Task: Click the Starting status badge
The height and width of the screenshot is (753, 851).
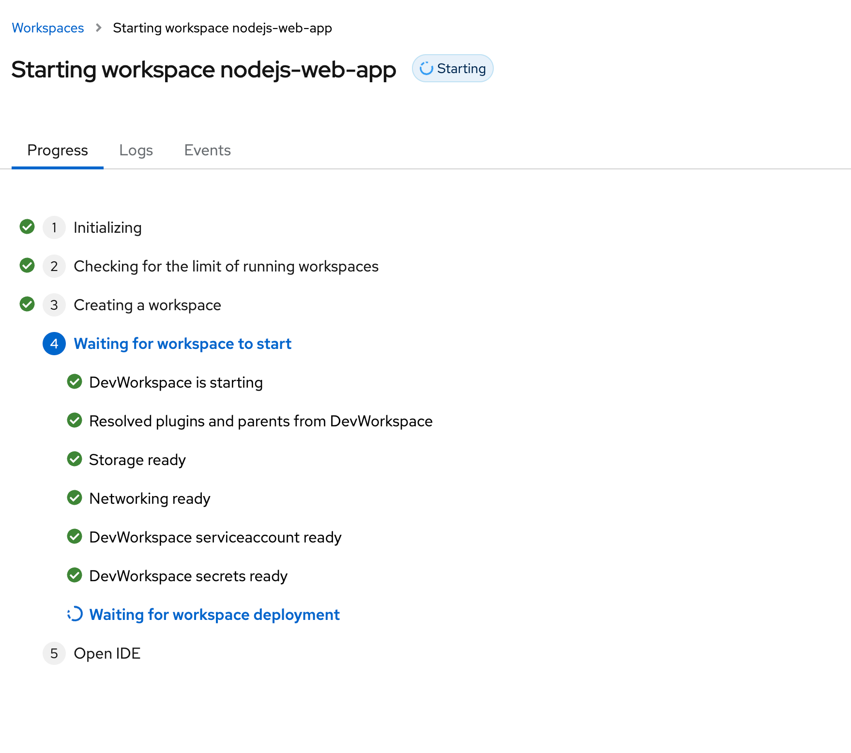Action: click(453, 69)
